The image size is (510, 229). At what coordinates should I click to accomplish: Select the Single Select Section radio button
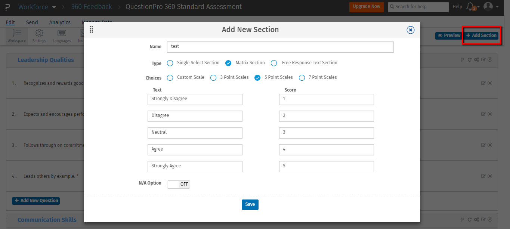click(170, 63)
